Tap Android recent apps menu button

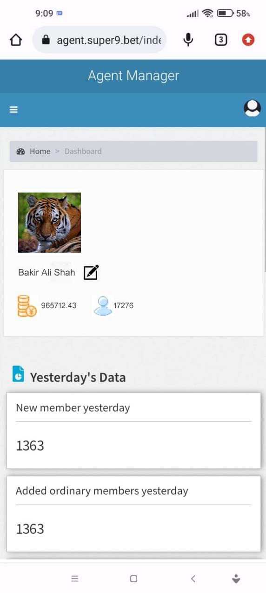pyautogui.click(x=75, y=579)
